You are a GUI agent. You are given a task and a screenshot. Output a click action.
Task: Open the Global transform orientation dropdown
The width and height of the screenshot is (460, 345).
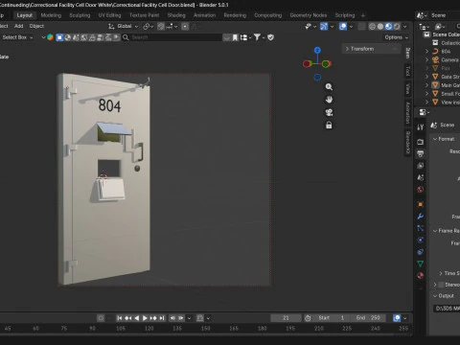pyautogui.click(x=124, y=26)
